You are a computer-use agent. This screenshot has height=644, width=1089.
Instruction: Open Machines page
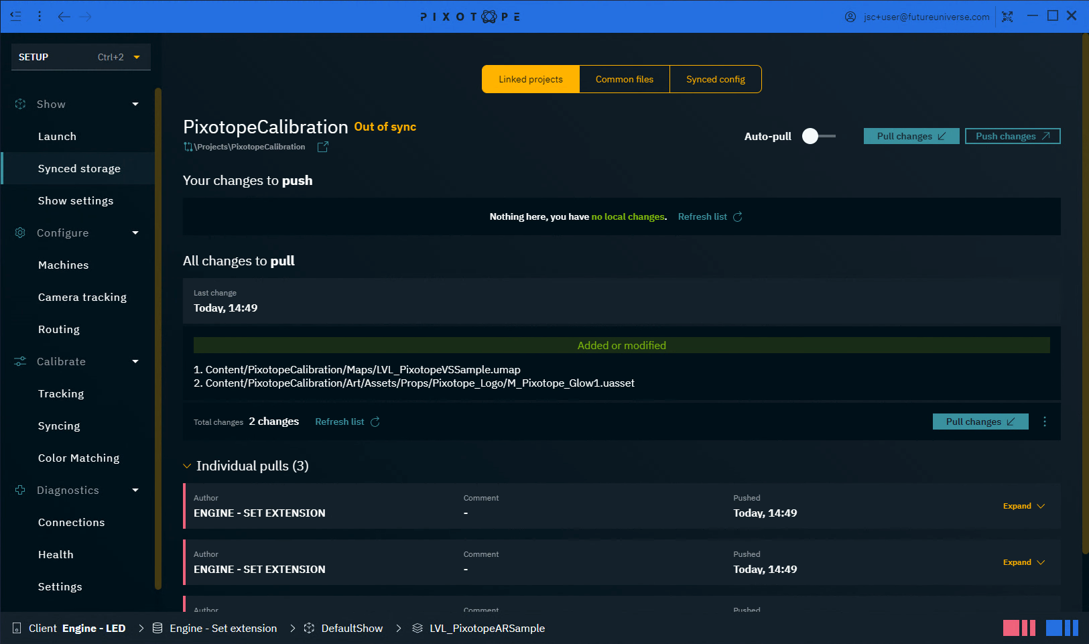pos(78,265)
